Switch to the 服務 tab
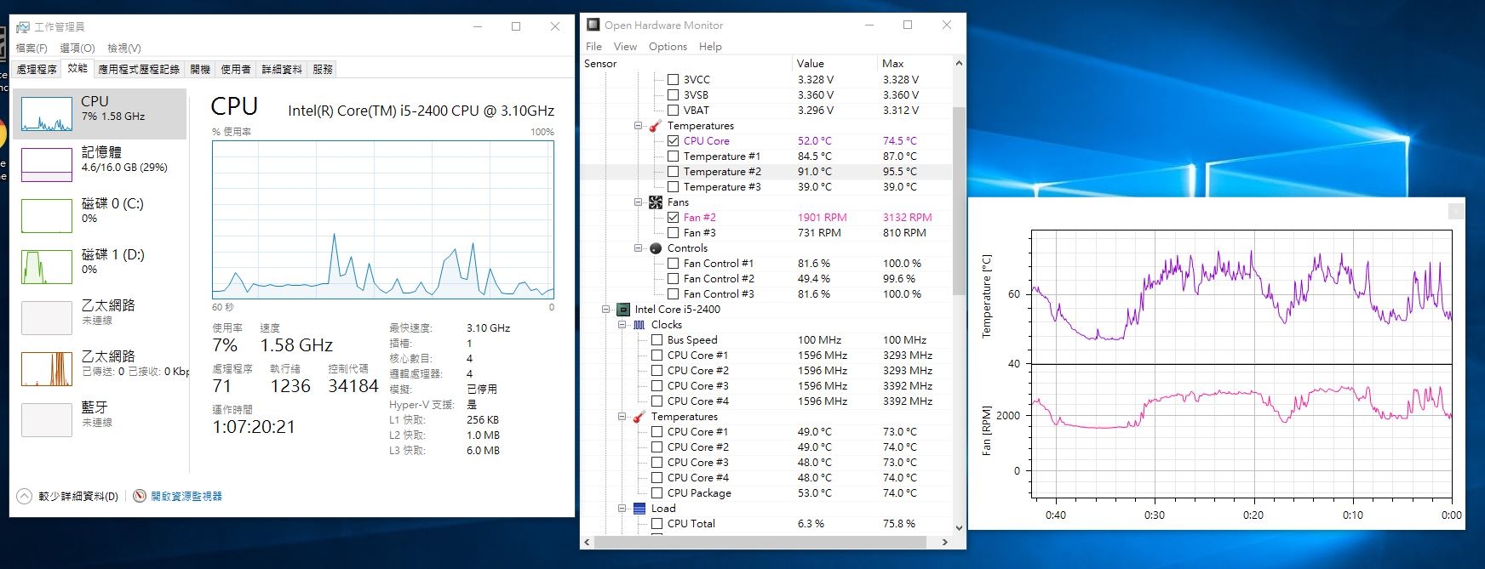1485x569 pixels. point(323,70)
